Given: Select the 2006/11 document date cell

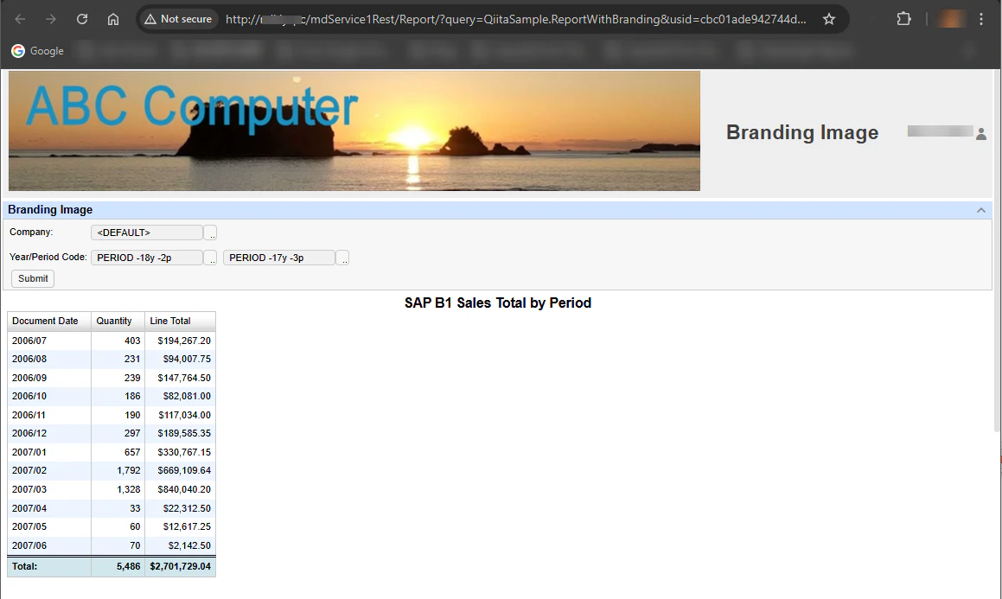Looking at the screenshot, I should tap(49, 415).
